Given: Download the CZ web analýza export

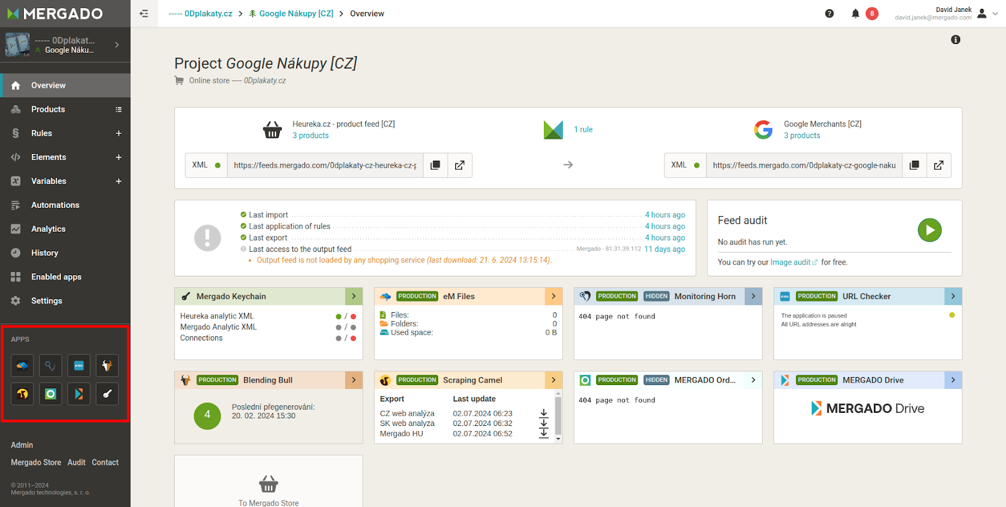Looking at the screenshot, I should tap(544, 413).
